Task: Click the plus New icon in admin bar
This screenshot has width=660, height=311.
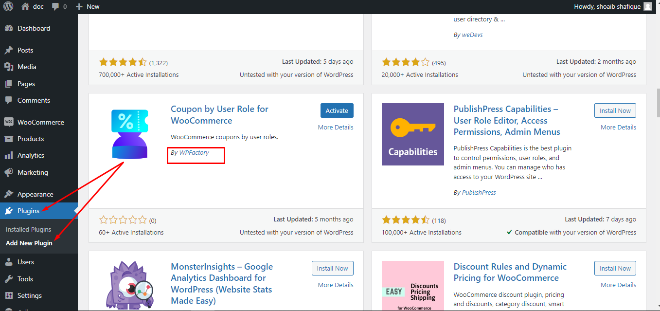Action: [79, 7]
